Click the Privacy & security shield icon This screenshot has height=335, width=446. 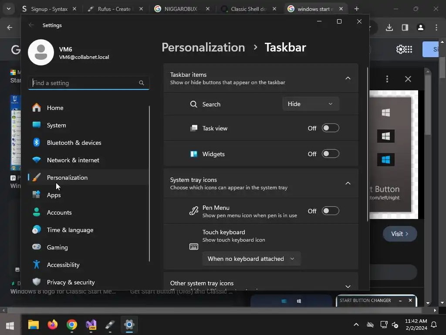[x=37, y=282]
